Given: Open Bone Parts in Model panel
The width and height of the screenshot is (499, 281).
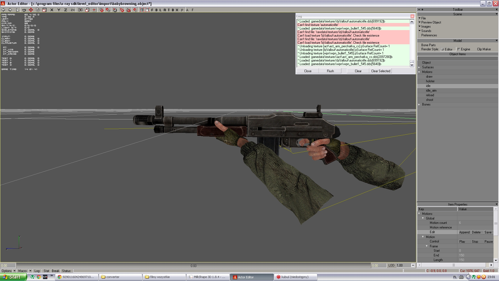Looking at the screenshot, I should point(428,45).
